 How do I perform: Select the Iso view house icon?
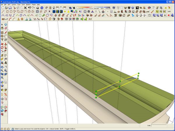point(46,8)
